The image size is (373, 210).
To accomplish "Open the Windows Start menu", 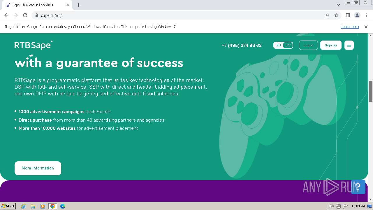I will [x=8, y=206].
